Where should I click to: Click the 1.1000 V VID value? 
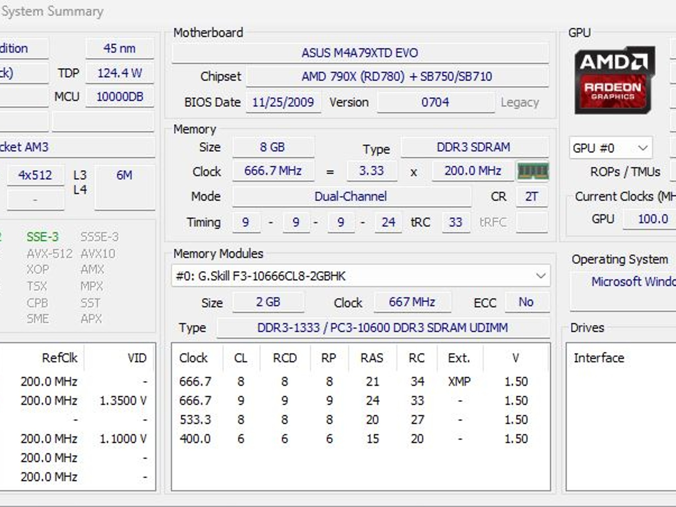[123, 439]
